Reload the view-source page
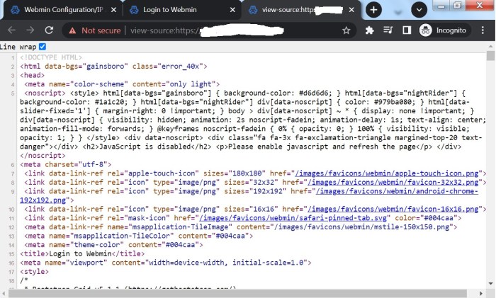This screenshot has width=496, height=298. point(49,30)
